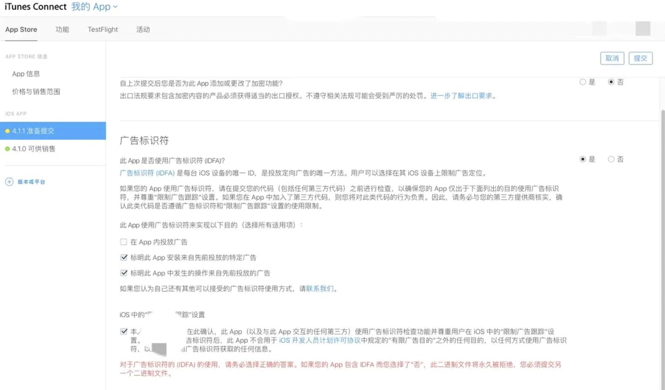Open the 活动 section
Image resolution: width=665 pixels, height=390 pixels.
click(x=143, y=29)
